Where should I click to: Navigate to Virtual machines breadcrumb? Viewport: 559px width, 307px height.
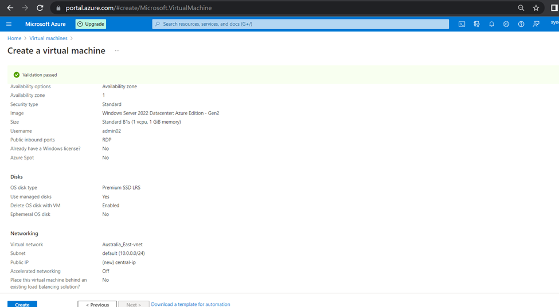48,38
